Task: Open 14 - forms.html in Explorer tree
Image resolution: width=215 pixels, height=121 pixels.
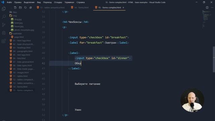Action: click(20, 87)
